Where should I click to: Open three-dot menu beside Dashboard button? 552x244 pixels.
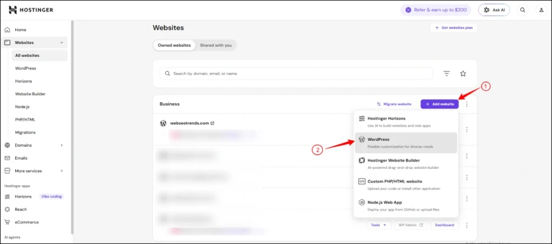pos(467,225)
